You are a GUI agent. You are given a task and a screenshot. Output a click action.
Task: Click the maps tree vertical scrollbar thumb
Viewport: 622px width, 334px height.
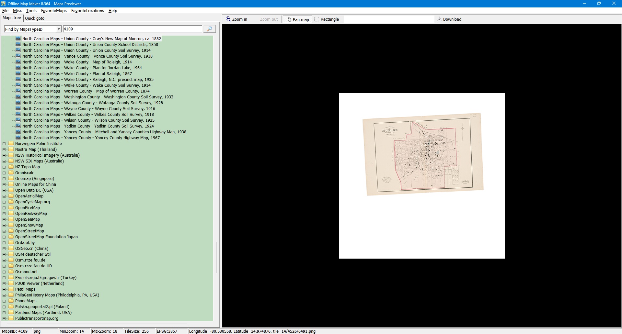click(216, 257)
